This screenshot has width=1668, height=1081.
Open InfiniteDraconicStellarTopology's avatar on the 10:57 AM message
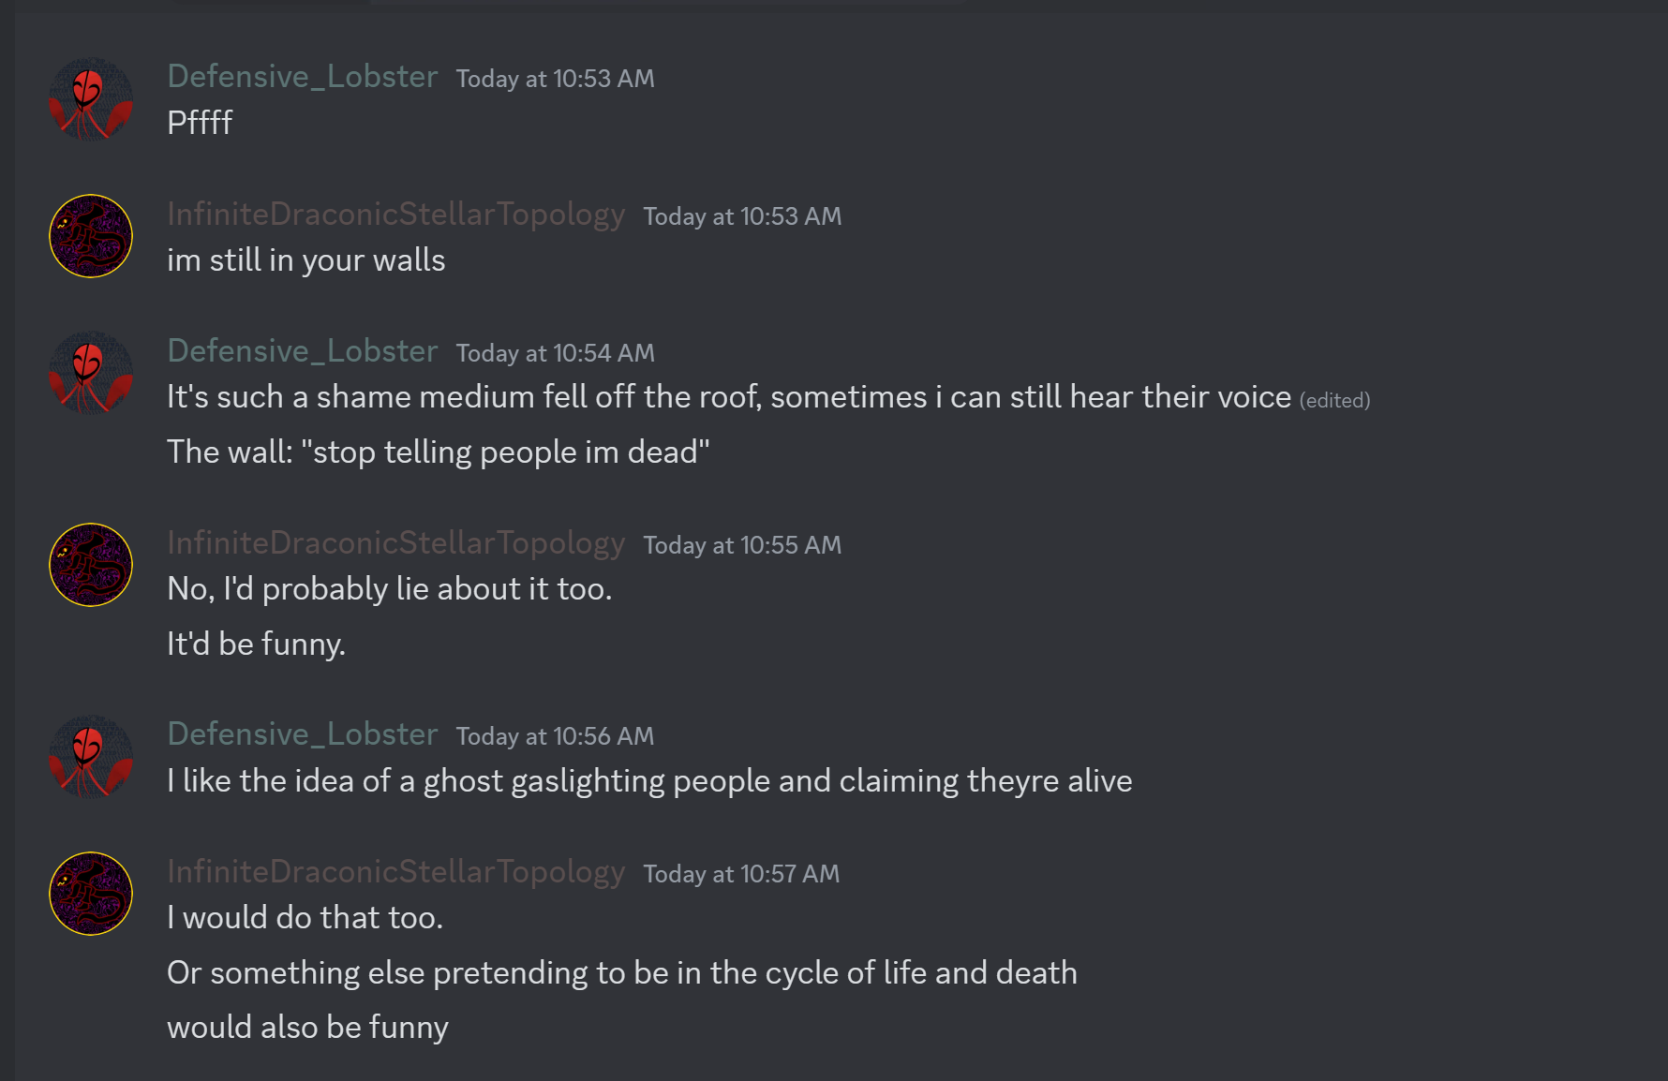click(x=91, y=894)
